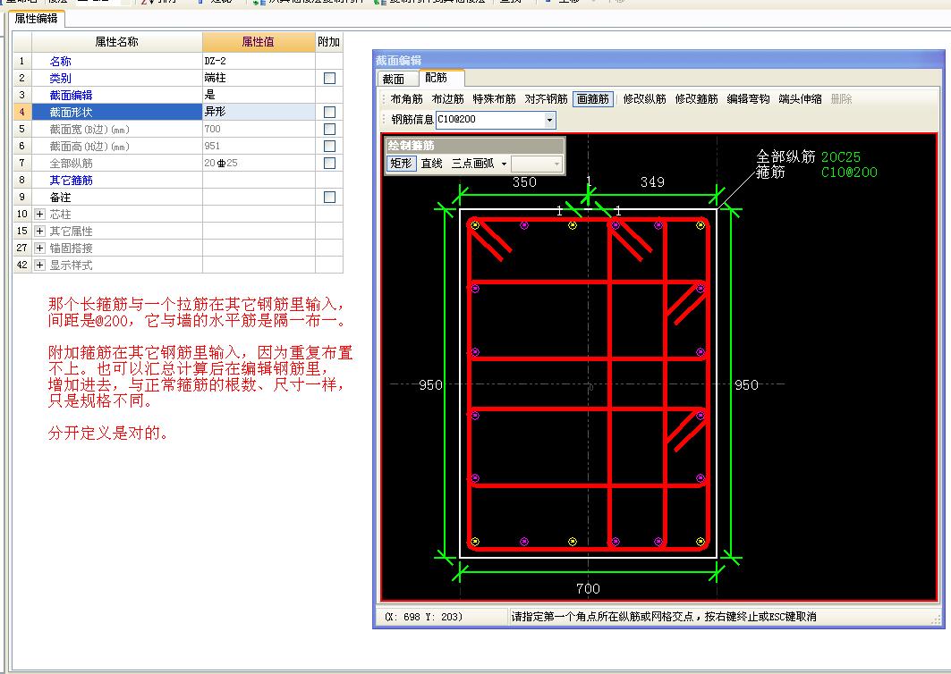
Task: Click the bottom-right yellow corner rebar point
Action: tap(701, 542)
